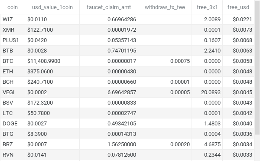Viewport: 260px width, 161px height.
Task: Click the $11,408.9900 price cell
Action: tap(52, 61)
